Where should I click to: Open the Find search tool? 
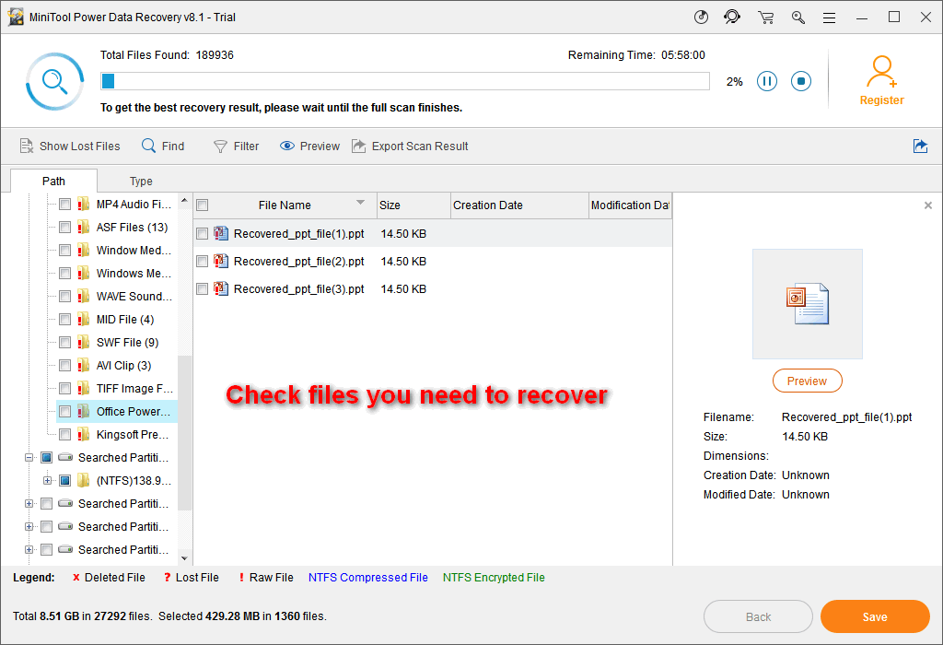click(163, 146)
